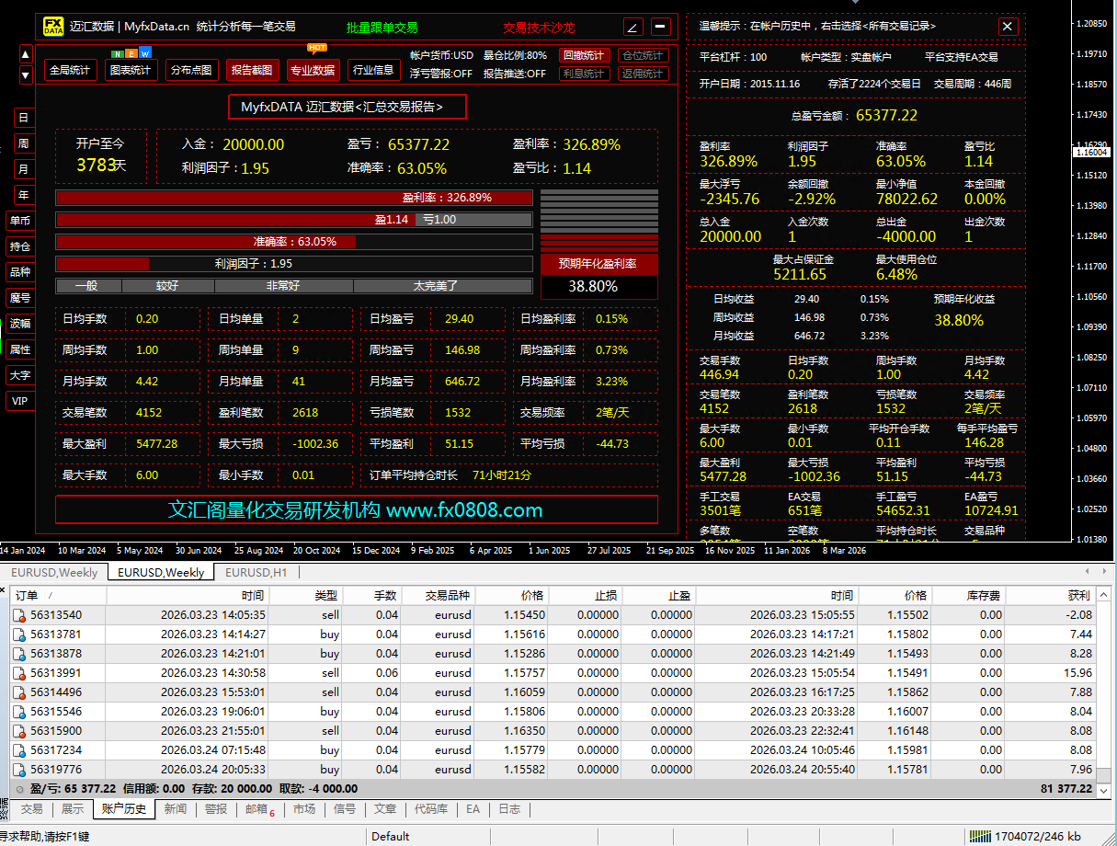
Task: Select the 日 daily period filter
Action: click(x=23, y=118)
